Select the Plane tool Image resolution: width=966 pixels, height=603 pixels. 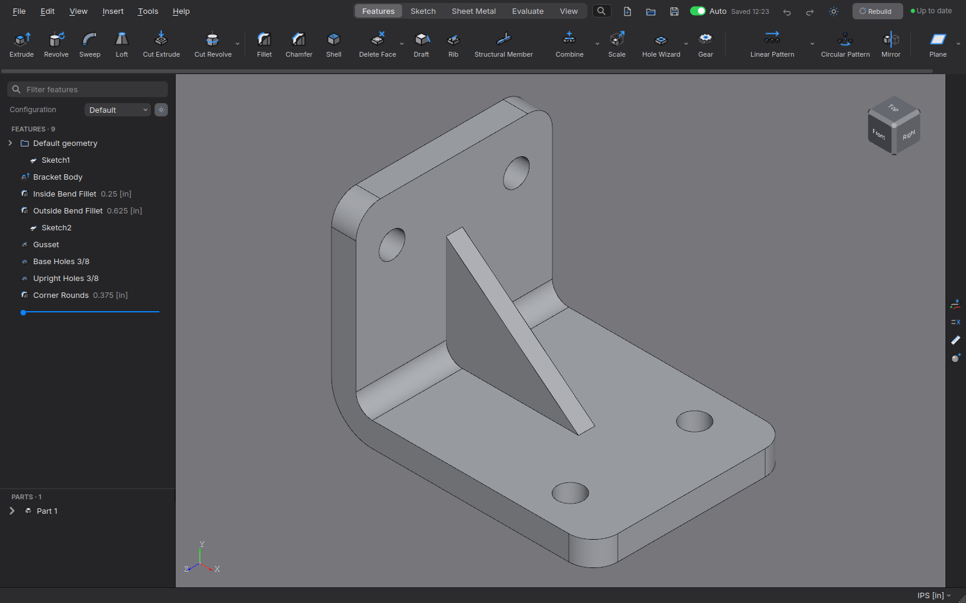(x=938, y=45)
